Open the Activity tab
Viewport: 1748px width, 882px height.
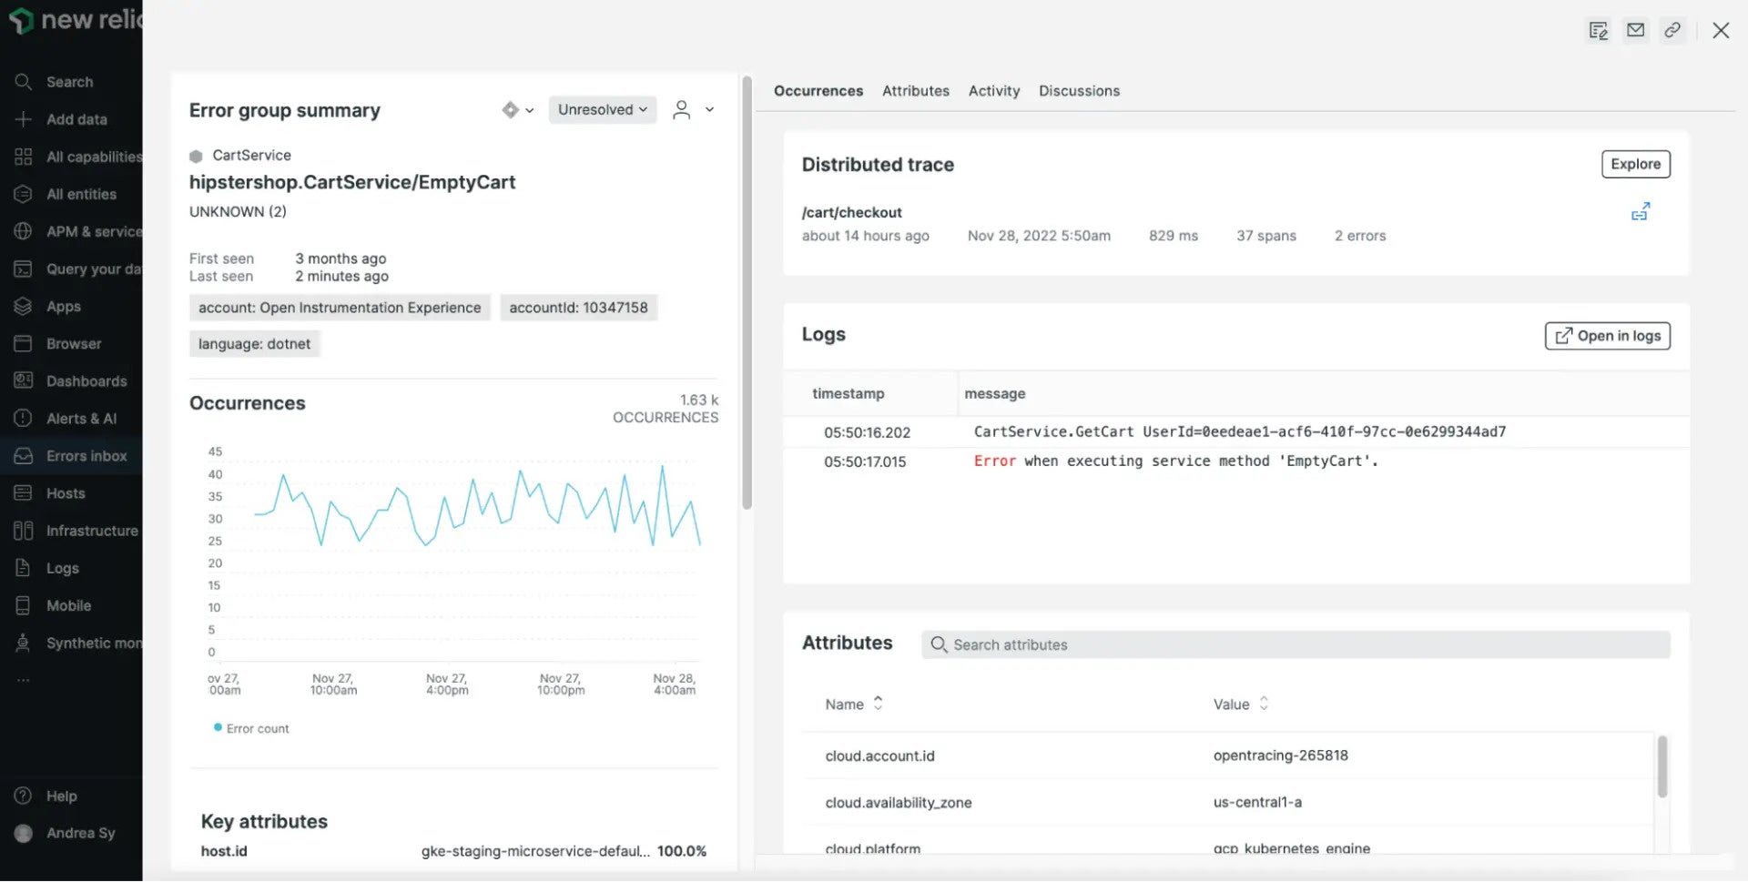point(993,90)
